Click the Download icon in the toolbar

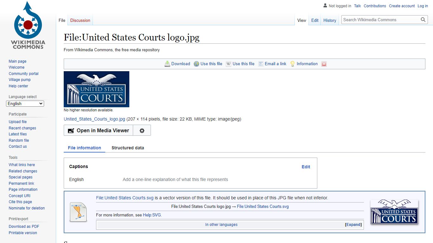pyautogui.click(x=167, y=64)
